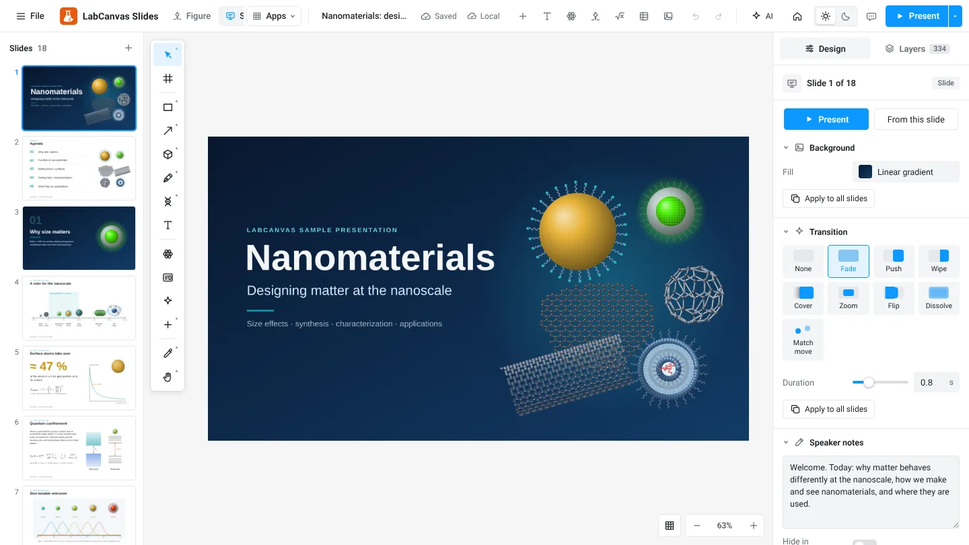Image resolution: width=969 pixels, height=545 pixels.
Task: Click into the Speaker notes text area
Action: 871,492
